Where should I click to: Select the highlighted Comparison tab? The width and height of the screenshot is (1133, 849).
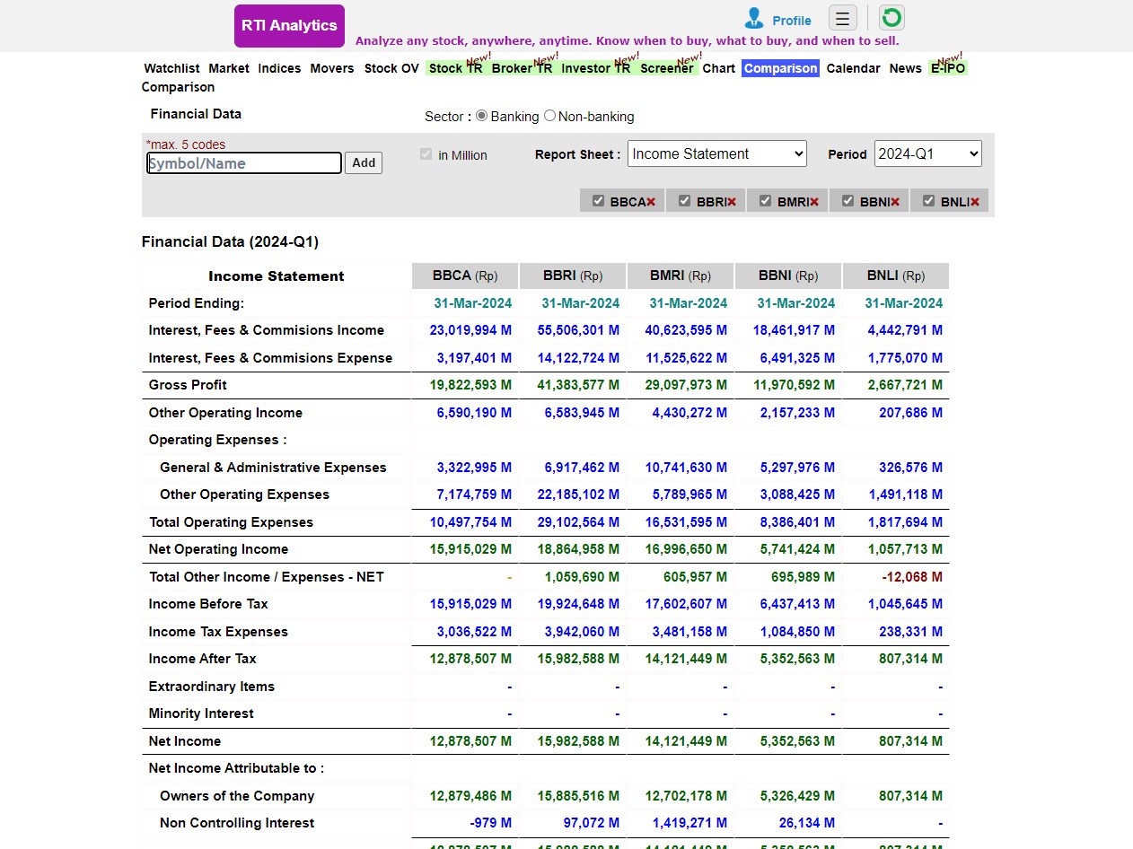[x=780, y=68]
